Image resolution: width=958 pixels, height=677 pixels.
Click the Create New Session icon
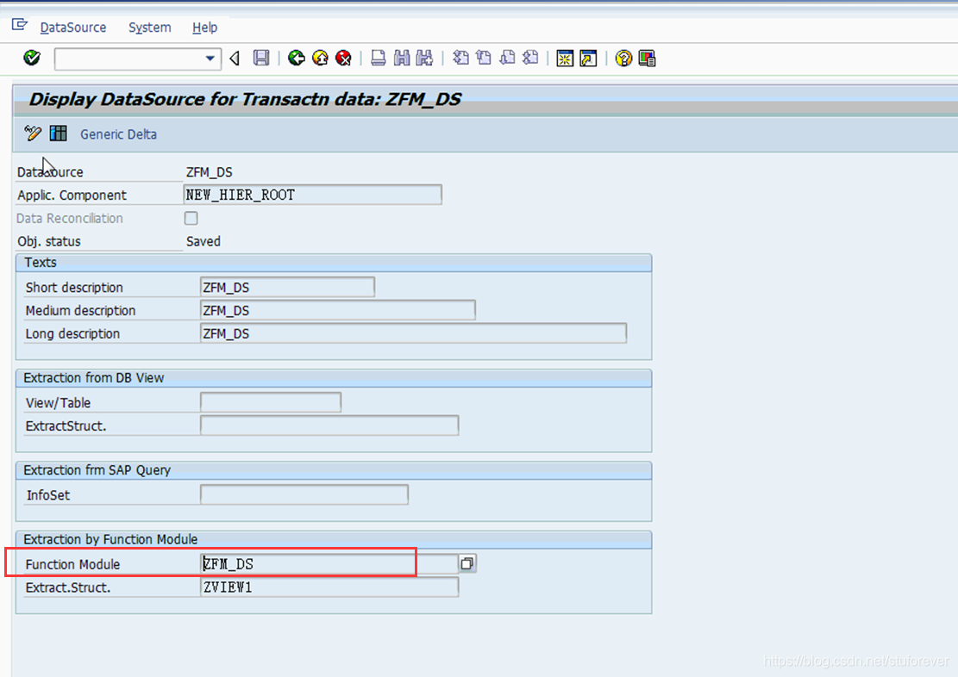point(565,58)
